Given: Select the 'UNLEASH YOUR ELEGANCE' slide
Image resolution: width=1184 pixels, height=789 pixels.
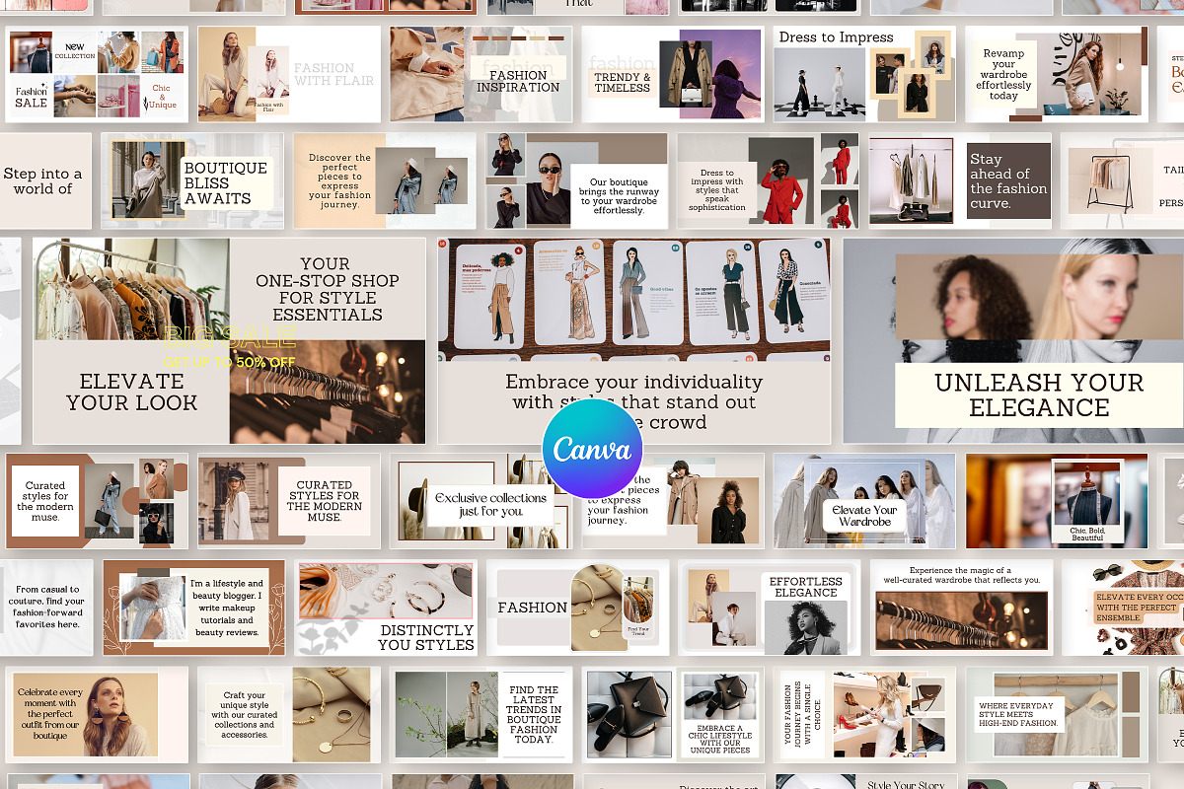Looking at the screenshot, I should tap(1013, 340).
